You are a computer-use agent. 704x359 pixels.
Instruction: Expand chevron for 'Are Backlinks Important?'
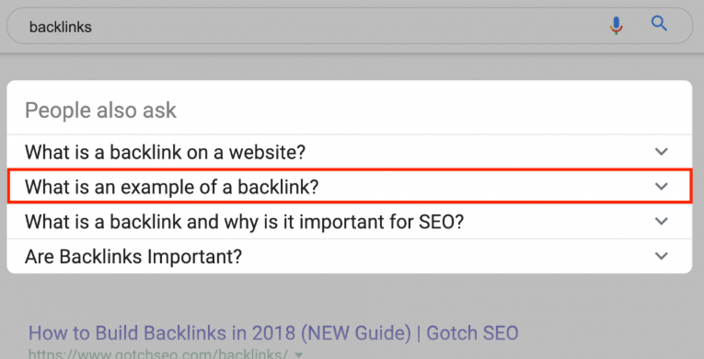pos(661,256)
